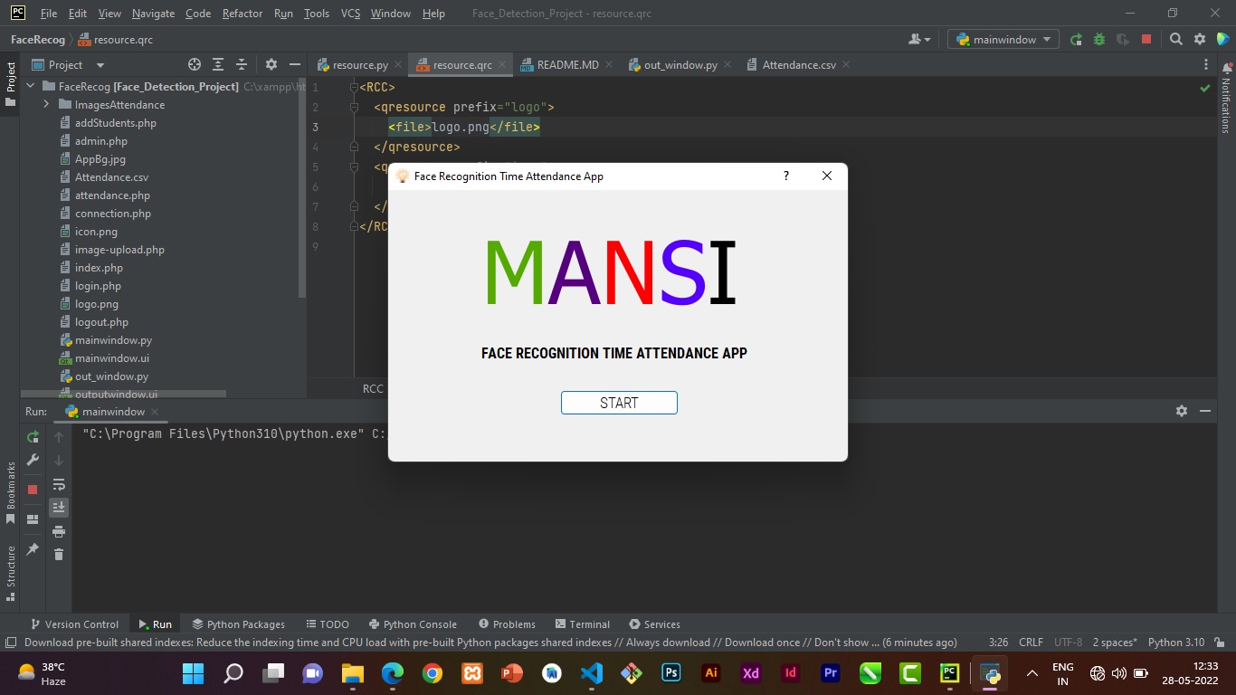This screenshot has height=695, width=1236.
Task: Open the Refactor menu
Action: tap(242, 14)
